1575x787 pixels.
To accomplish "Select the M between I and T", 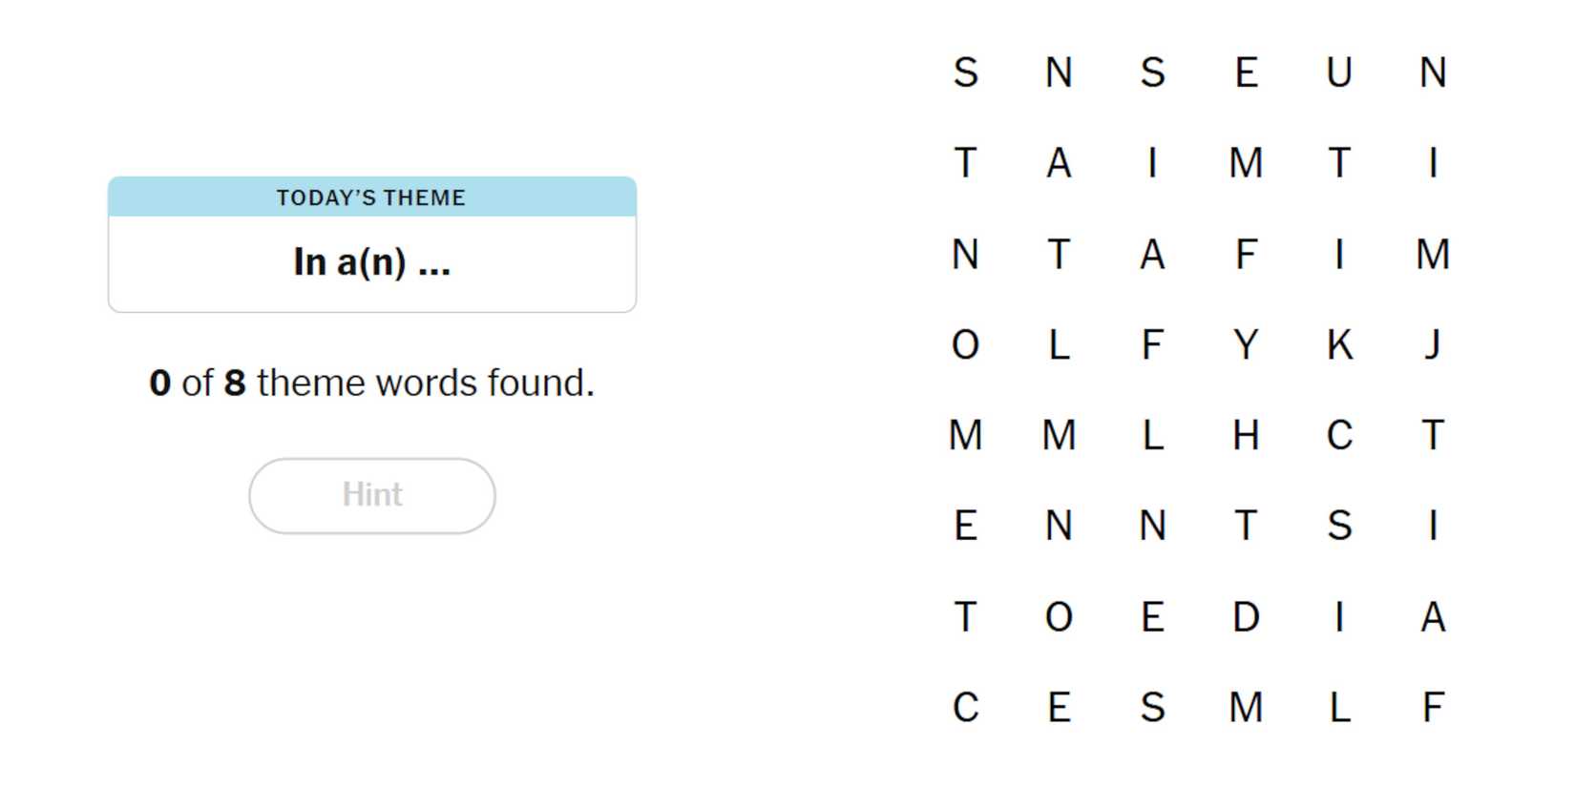I will [1246, 163].
